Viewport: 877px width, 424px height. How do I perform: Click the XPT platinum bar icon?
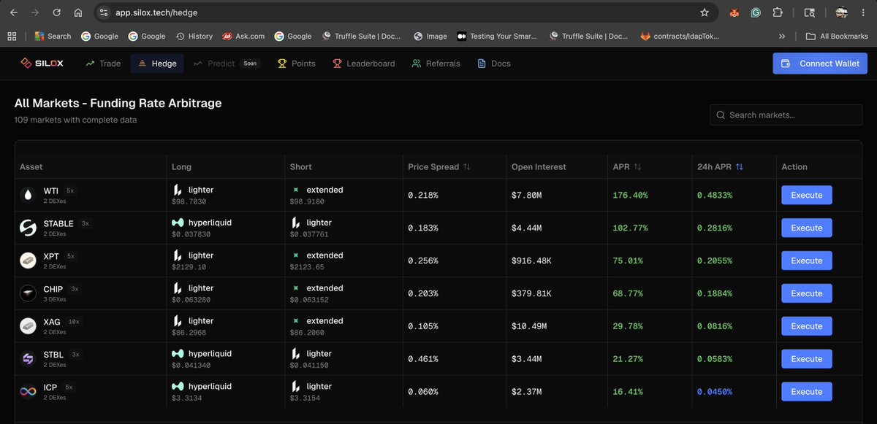pos(28,261)
